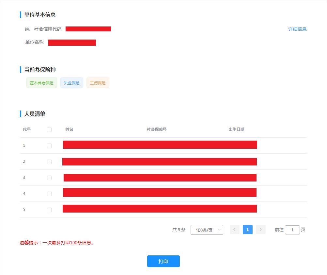The image size is (327, 275).
Task: Check the checkbox for row 2
Action: click(49, 162)
